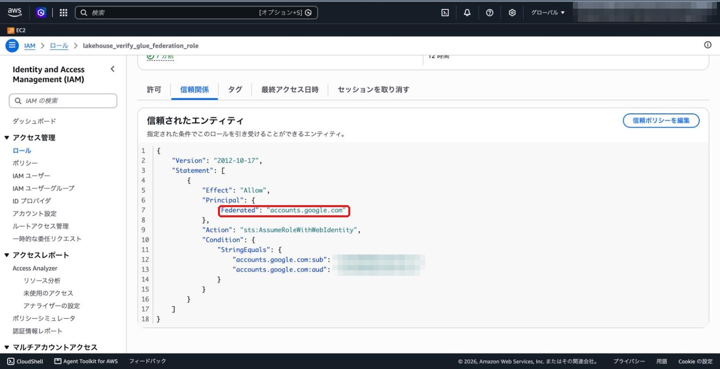Open Agent Toolkit for AWS in footer

point(86,361)
